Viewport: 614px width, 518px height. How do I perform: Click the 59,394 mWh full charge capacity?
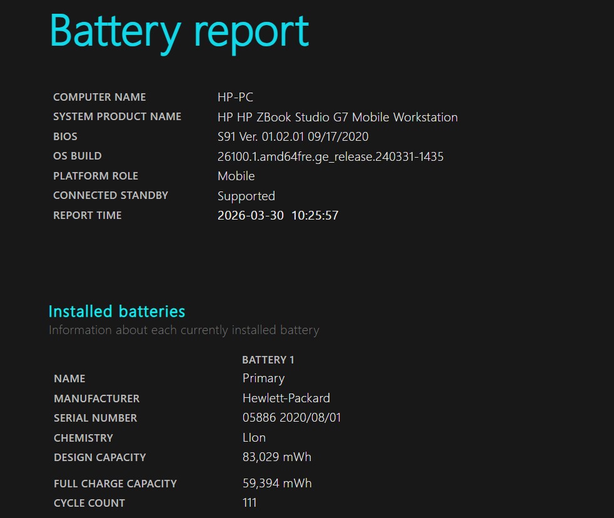tap(276, 483)
